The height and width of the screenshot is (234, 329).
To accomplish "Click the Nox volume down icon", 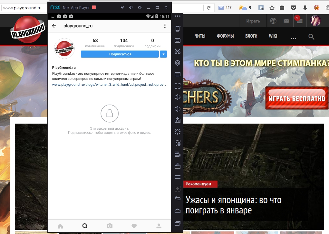I will coord(178,108).
